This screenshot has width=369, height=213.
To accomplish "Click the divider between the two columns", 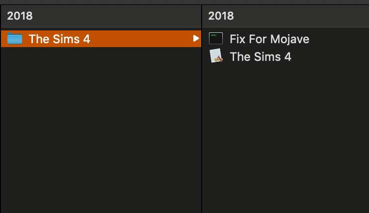I will 202,108.
